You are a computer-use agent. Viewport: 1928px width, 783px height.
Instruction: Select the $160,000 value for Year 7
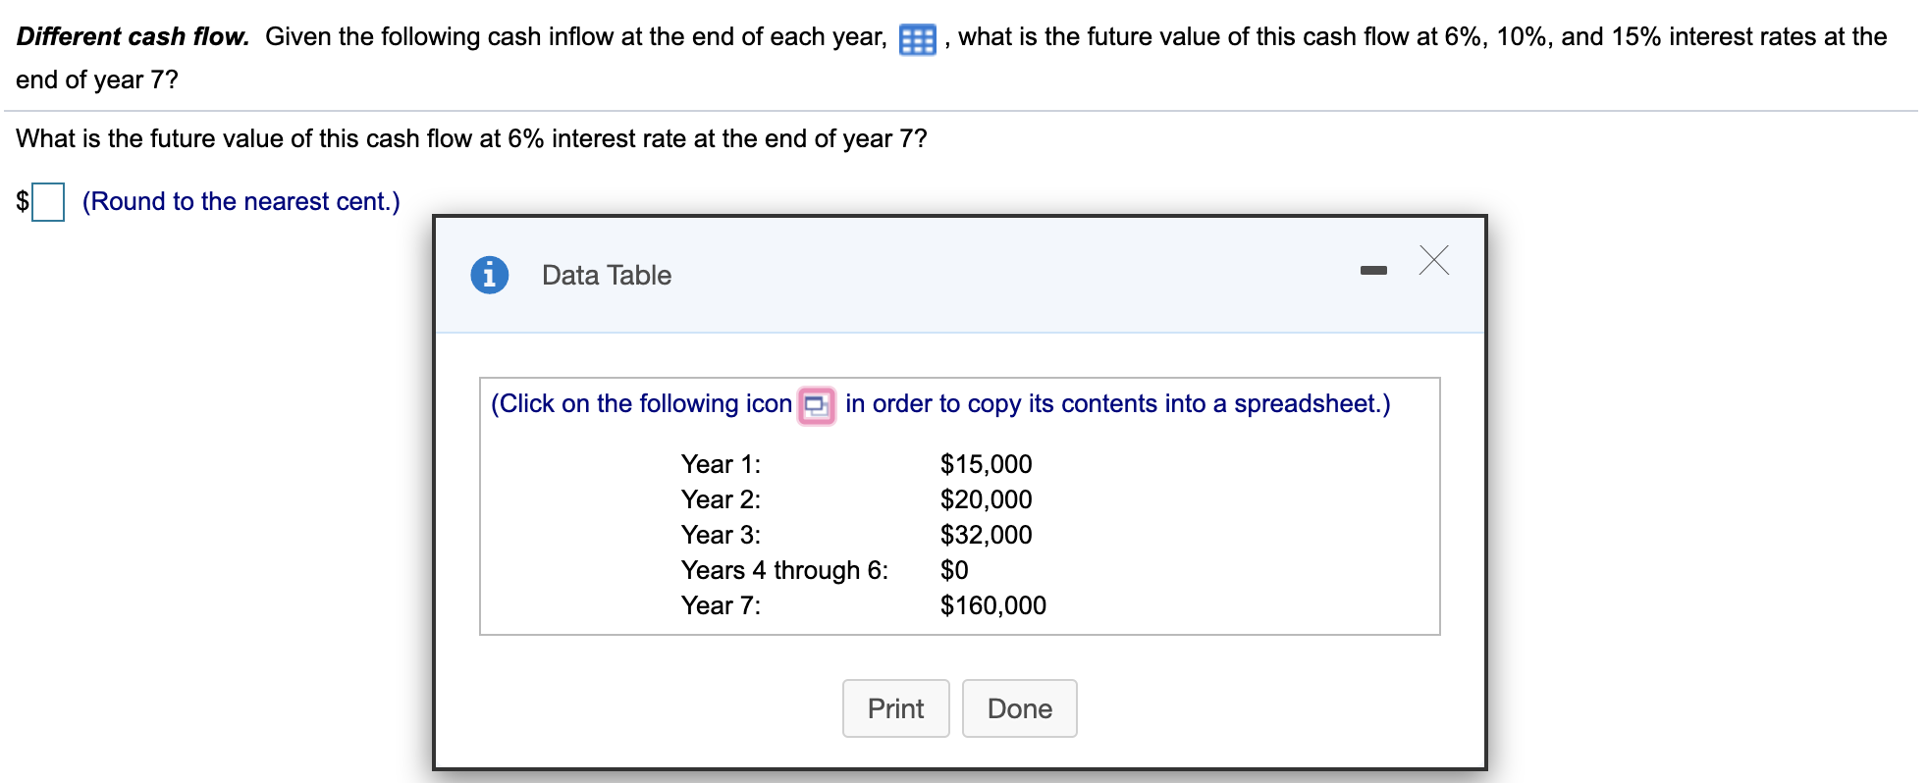click(992, 605)
